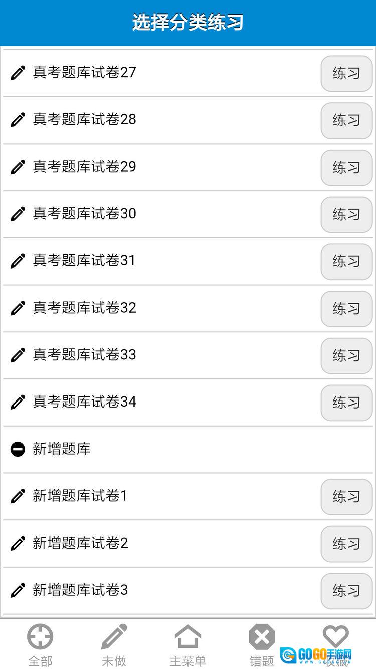376x669 pixels.
Task: Click the 选择分类练习 title header
Action: pyautogui.click(x=188, y=23)
